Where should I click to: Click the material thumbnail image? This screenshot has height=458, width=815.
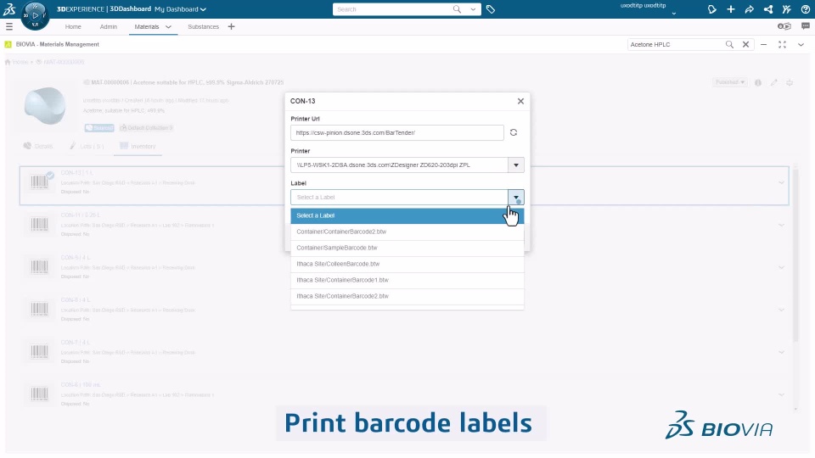[x=45, y=105]
